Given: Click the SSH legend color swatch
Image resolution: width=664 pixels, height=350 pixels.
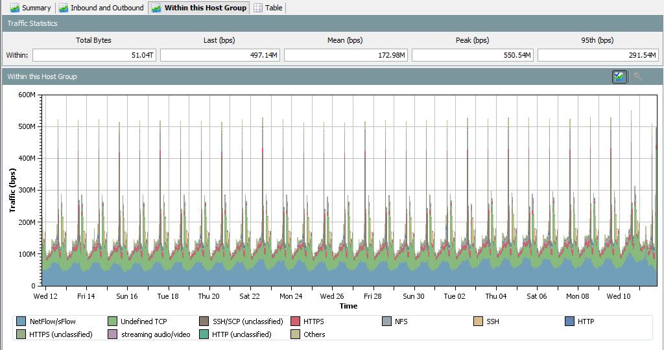Looking at the screenshot, I should click(x=478, y=321).
